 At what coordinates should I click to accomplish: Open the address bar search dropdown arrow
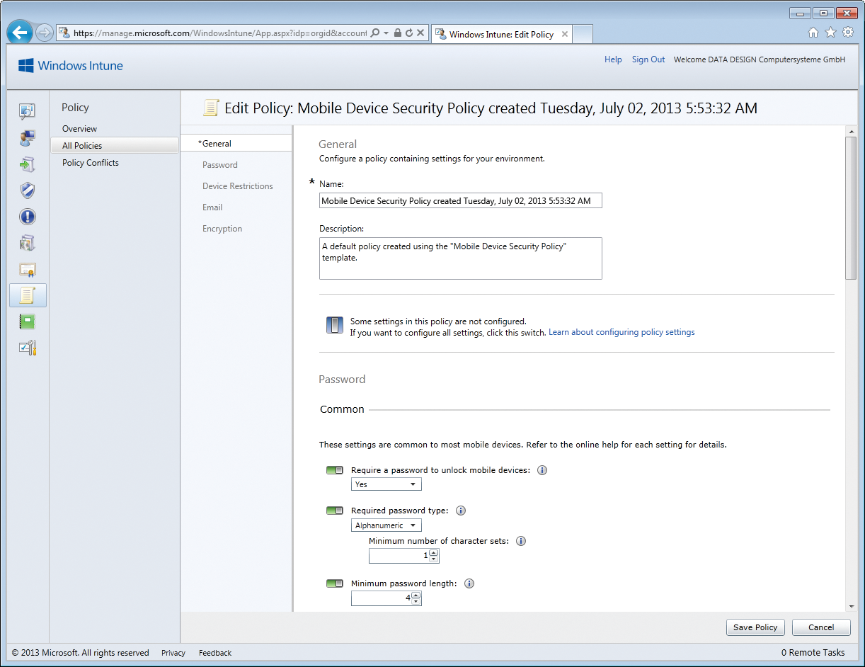[x=386, y=33]
